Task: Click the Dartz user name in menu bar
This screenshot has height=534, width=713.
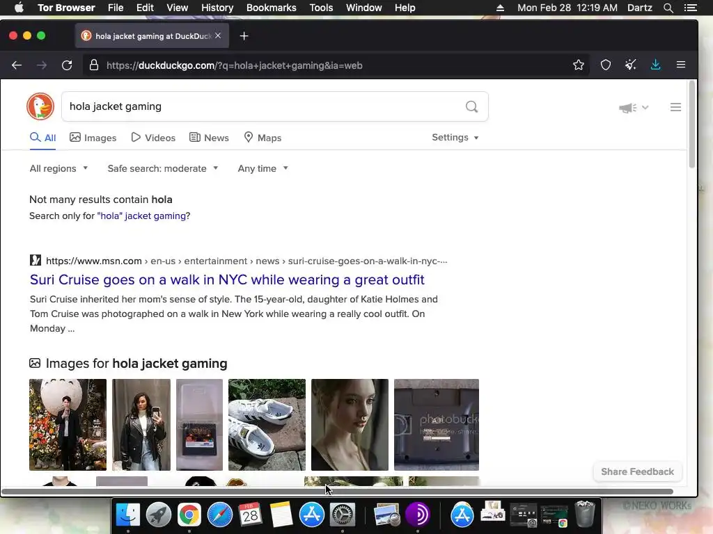Action: coord(639,8)
